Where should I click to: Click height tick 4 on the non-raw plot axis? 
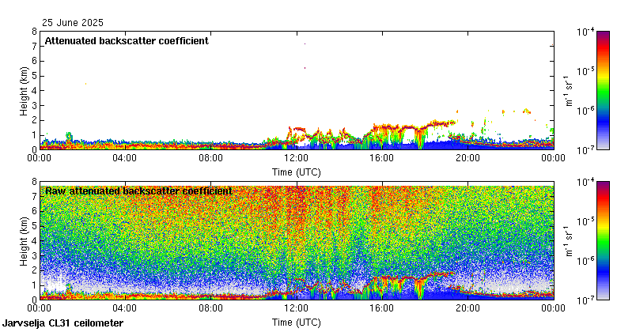point(34,91)
